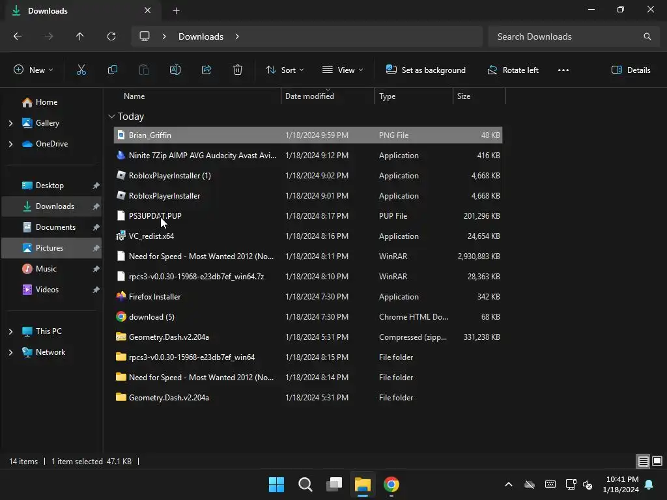Click File Explorer taskbar icon
Image resolution: width=667 pixels, height=500 pixels.
pos(363,484)
